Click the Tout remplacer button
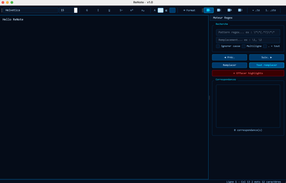This screenshot has height=183, width=286. (267, 65)
